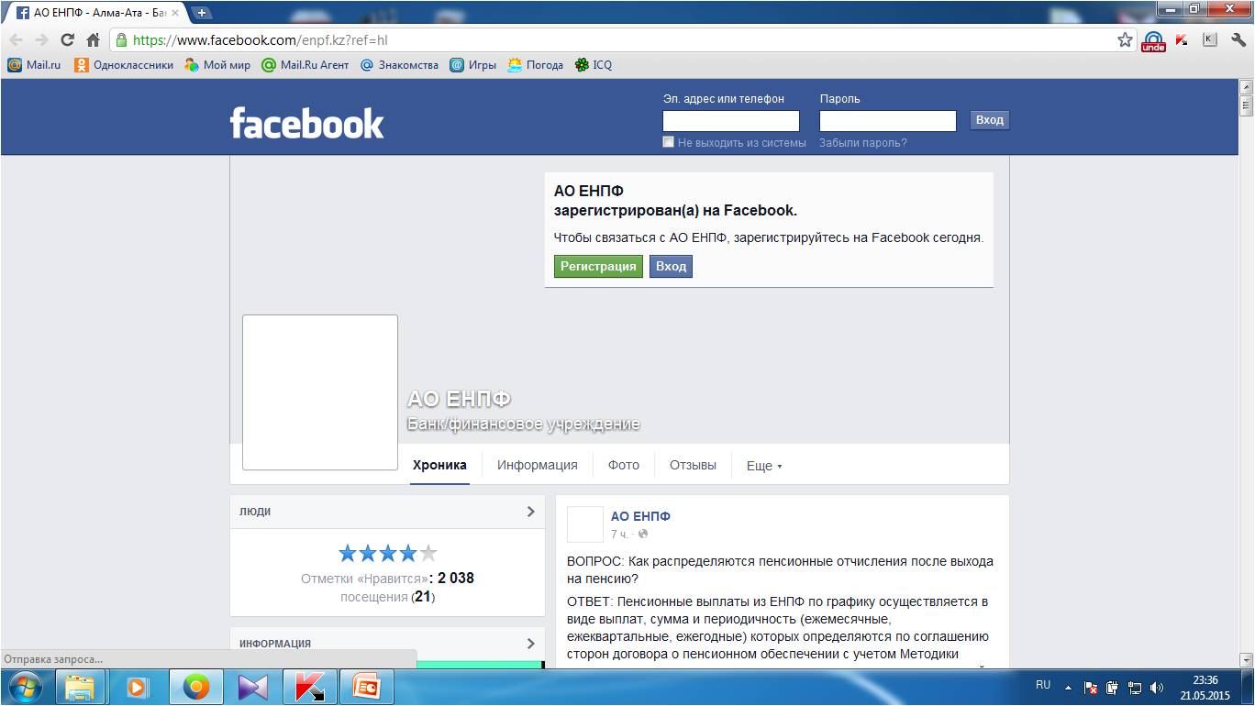The height and width of the screenshot is (706, 1255).
Task: Open the Mail.Ru Агент bookmark
Action: 305,65
